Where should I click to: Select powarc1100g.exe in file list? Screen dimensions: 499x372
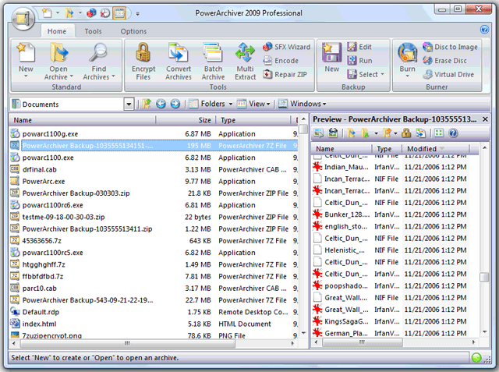(x=154, y=134)
